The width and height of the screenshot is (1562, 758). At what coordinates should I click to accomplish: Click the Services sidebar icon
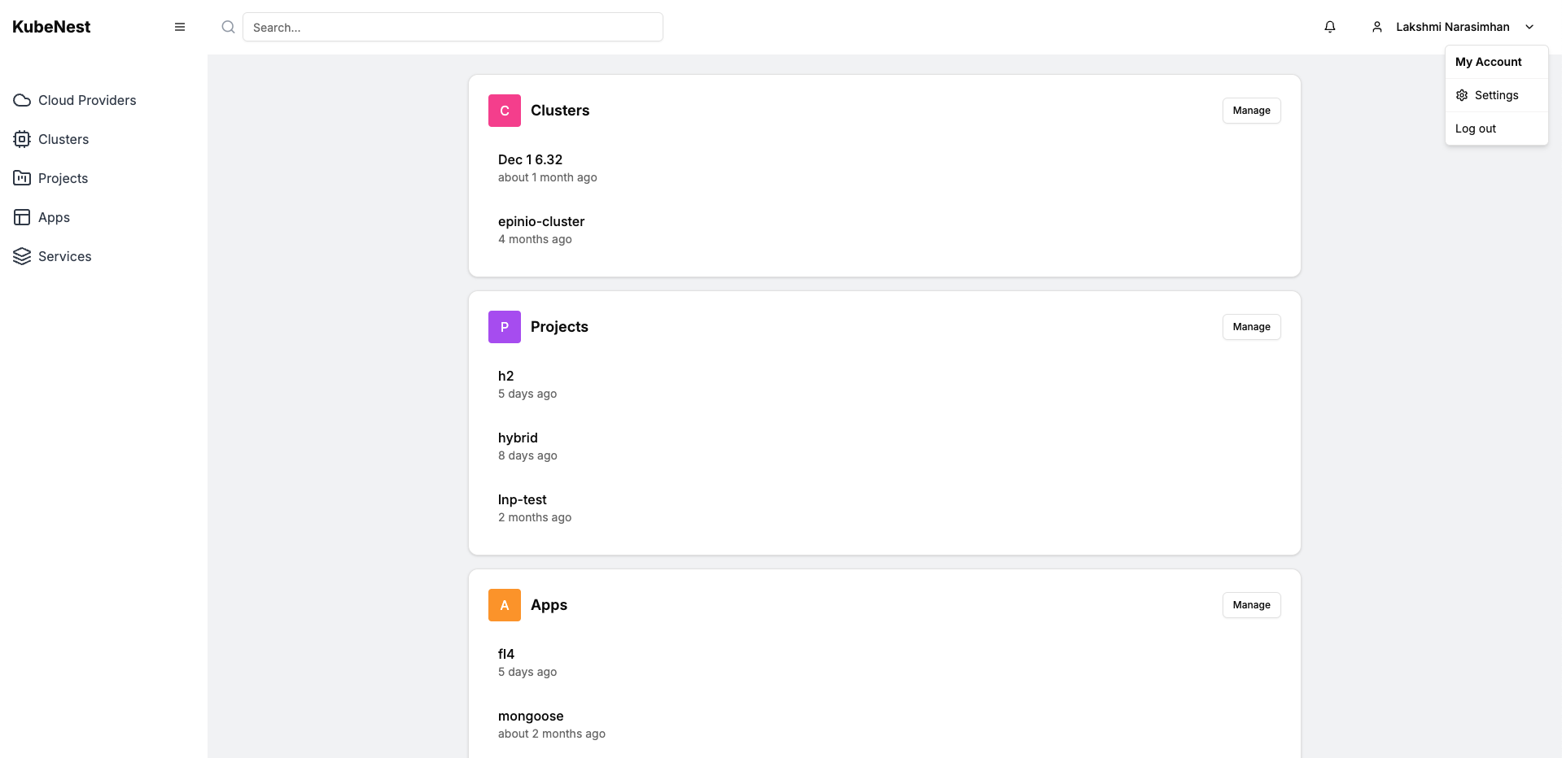click(x=21, y=256)
